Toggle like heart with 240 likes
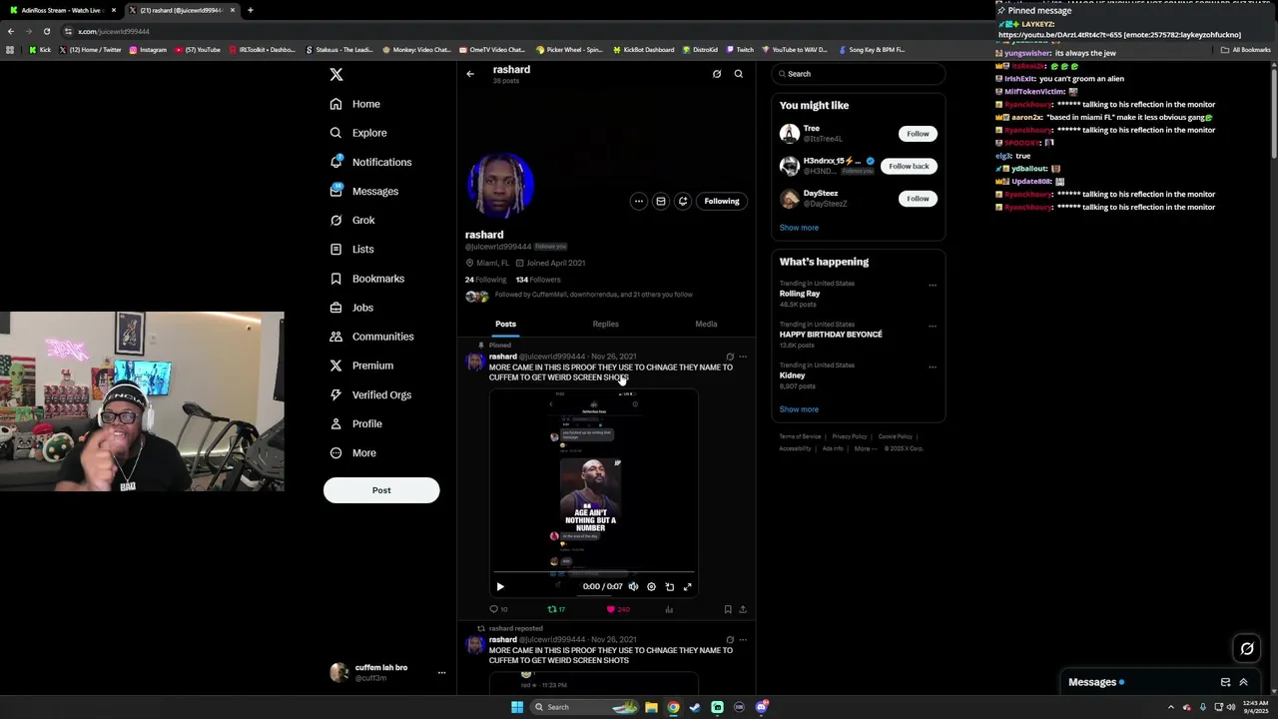Viewport: 1278px width, 719px height. [617, 609]
